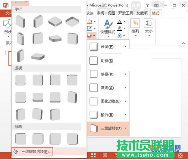Open the 形状 shapes gallery
Viewport: 188px width, 160px height.
point(8,28)
